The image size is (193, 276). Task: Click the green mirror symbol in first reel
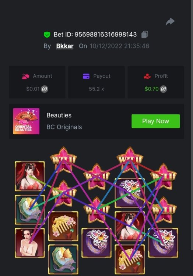[x=29, y=209]
